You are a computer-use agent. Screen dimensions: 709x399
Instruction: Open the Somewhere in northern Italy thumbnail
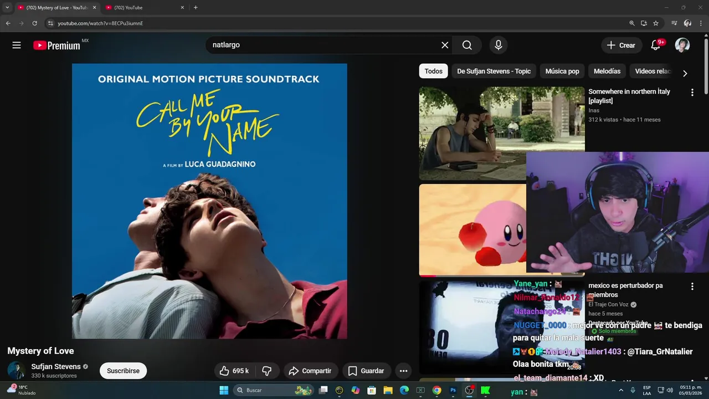coord(502,133)
